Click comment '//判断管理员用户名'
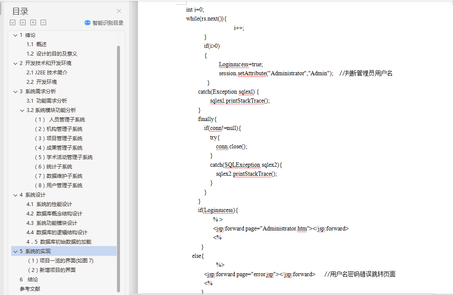Image resolution: width=453 pixels, height=295 pixels. [x=366, y=73]
